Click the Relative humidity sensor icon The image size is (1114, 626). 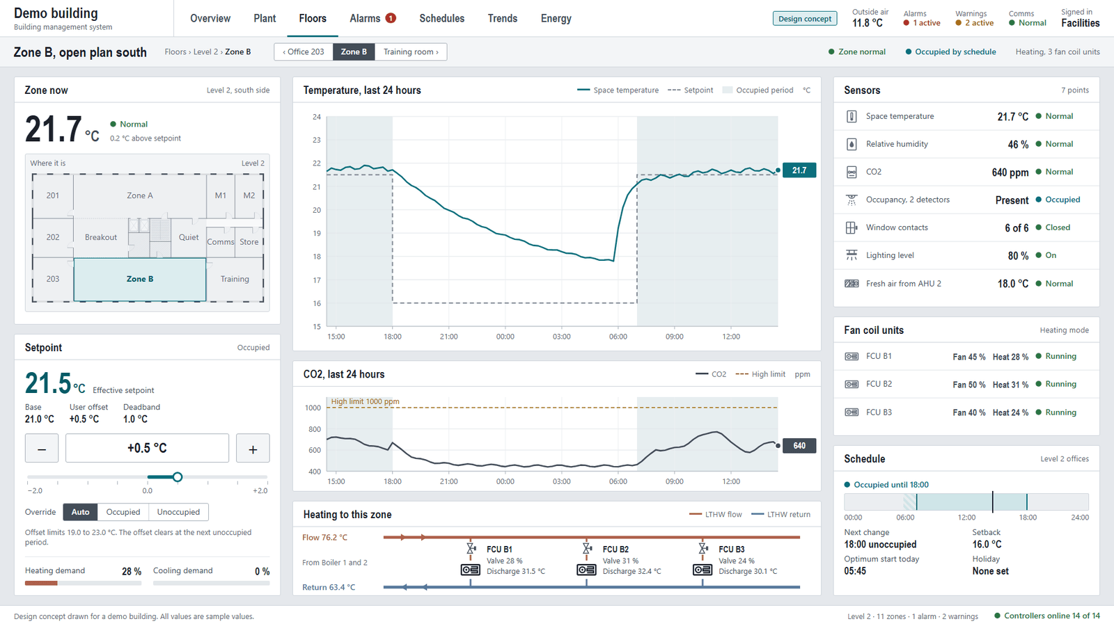[x=852, y=144]
